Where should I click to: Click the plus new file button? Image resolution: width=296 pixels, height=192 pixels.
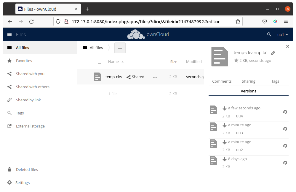pyautogui.click(x=120, y=48)
